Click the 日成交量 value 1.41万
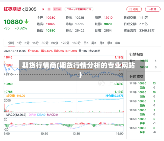Screen dimensions: 164x141 coord(143,18)
